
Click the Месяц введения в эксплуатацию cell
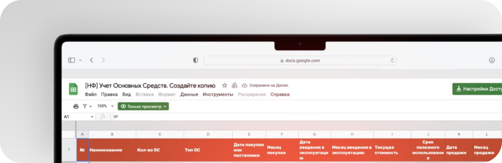point(352,149)
